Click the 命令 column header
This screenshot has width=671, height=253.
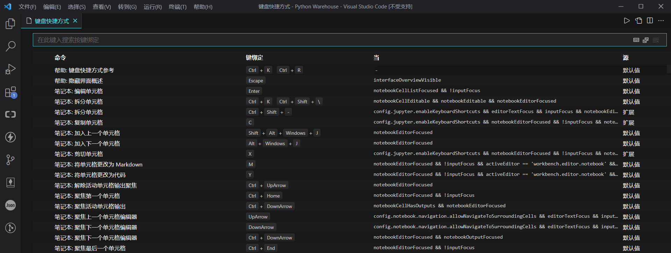[60, 58]
